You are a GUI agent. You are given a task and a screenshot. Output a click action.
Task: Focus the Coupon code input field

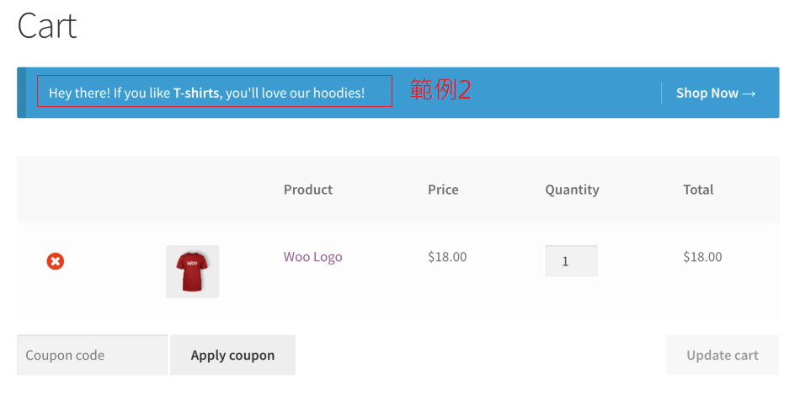pyautogui.click(x=92, y=355)
